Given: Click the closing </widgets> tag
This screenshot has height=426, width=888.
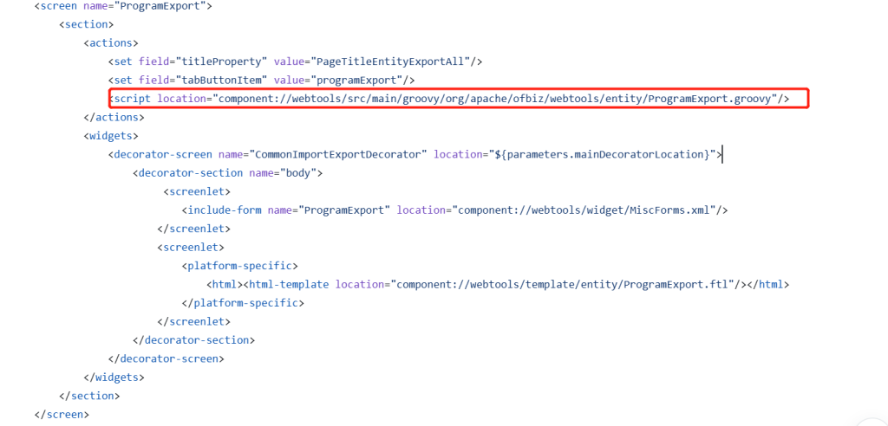Looking at the screenshot, I should (x=114, y=378).
